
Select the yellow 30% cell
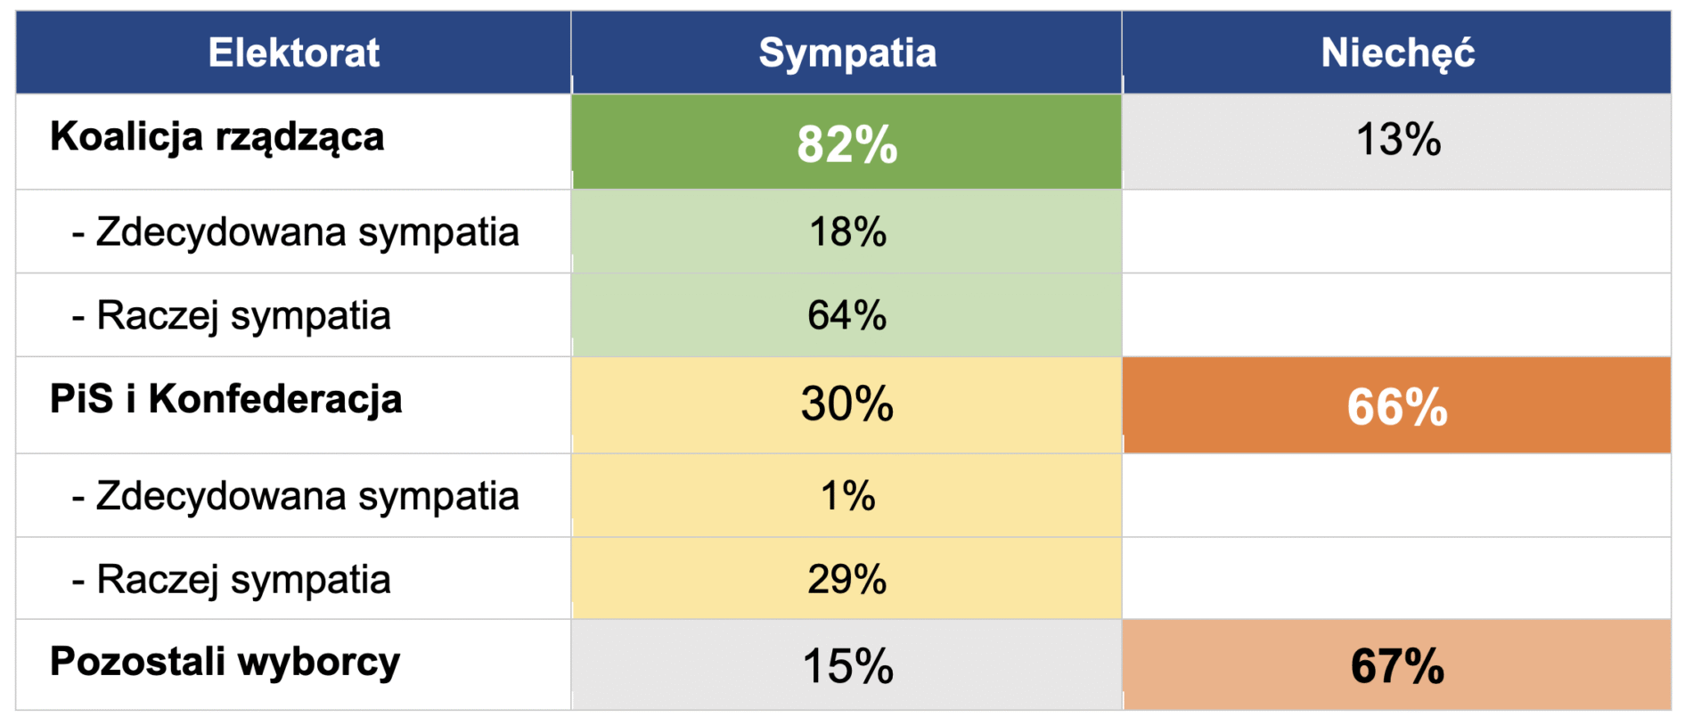(x=846, y=404)
